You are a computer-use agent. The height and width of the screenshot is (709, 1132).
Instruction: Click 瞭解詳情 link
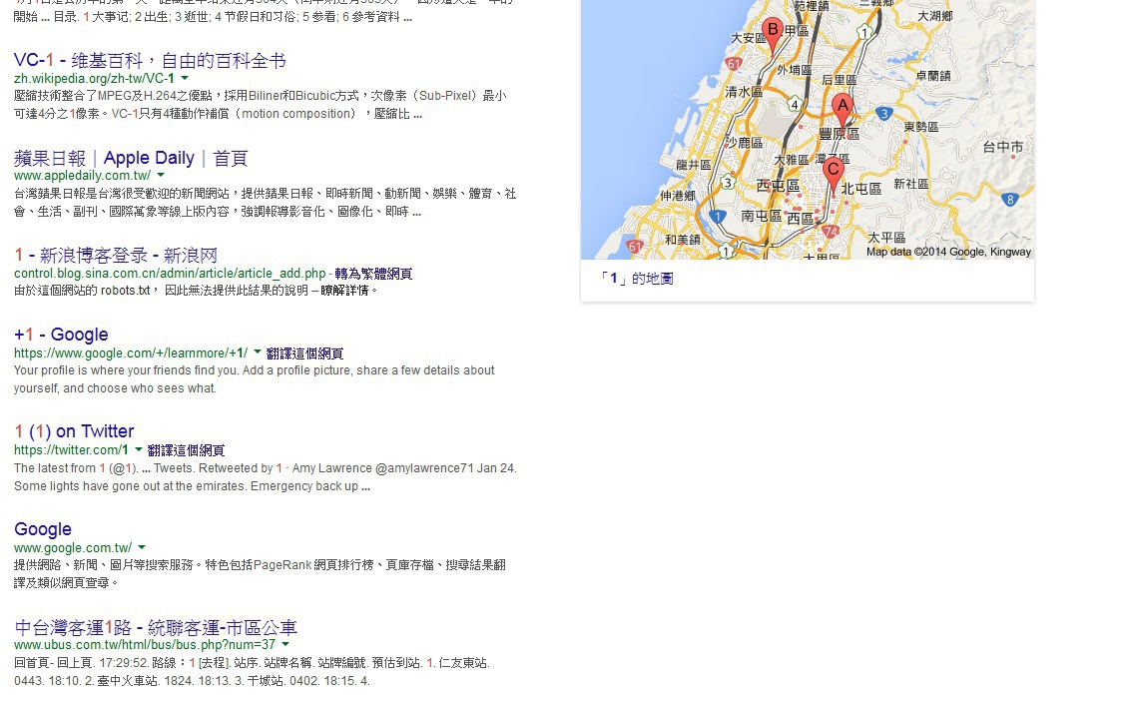(344, 291)
